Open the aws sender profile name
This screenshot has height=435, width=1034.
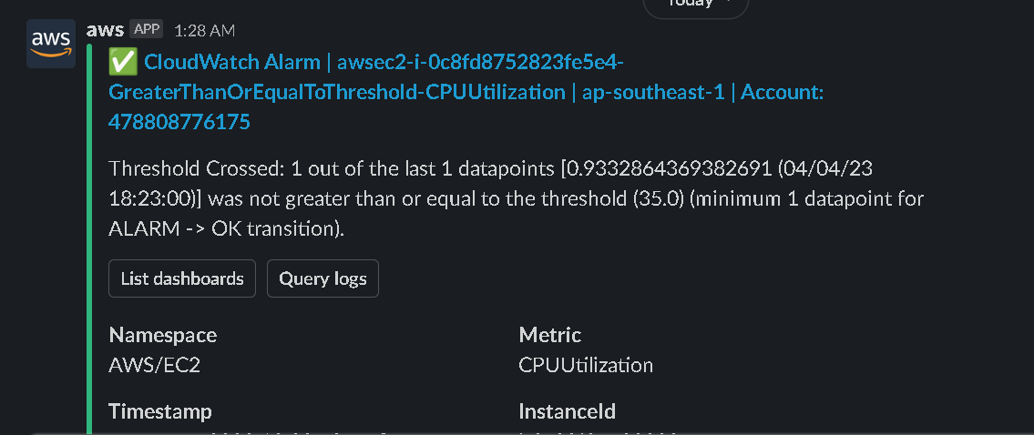click(x=105, y=30)
